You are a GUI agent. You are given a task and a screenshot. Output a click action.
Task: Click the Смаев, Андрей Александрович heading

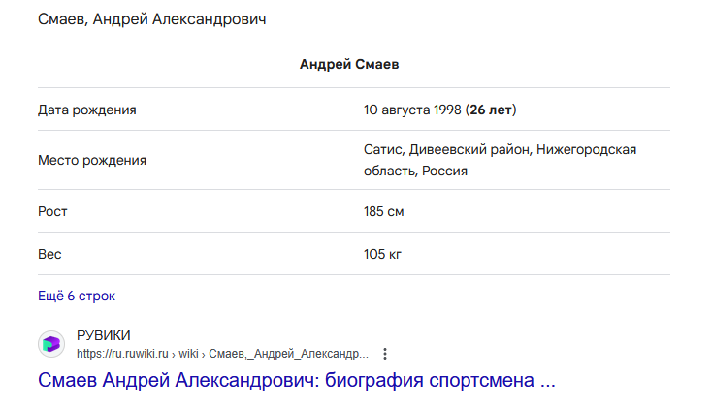(x=152, y=19)
